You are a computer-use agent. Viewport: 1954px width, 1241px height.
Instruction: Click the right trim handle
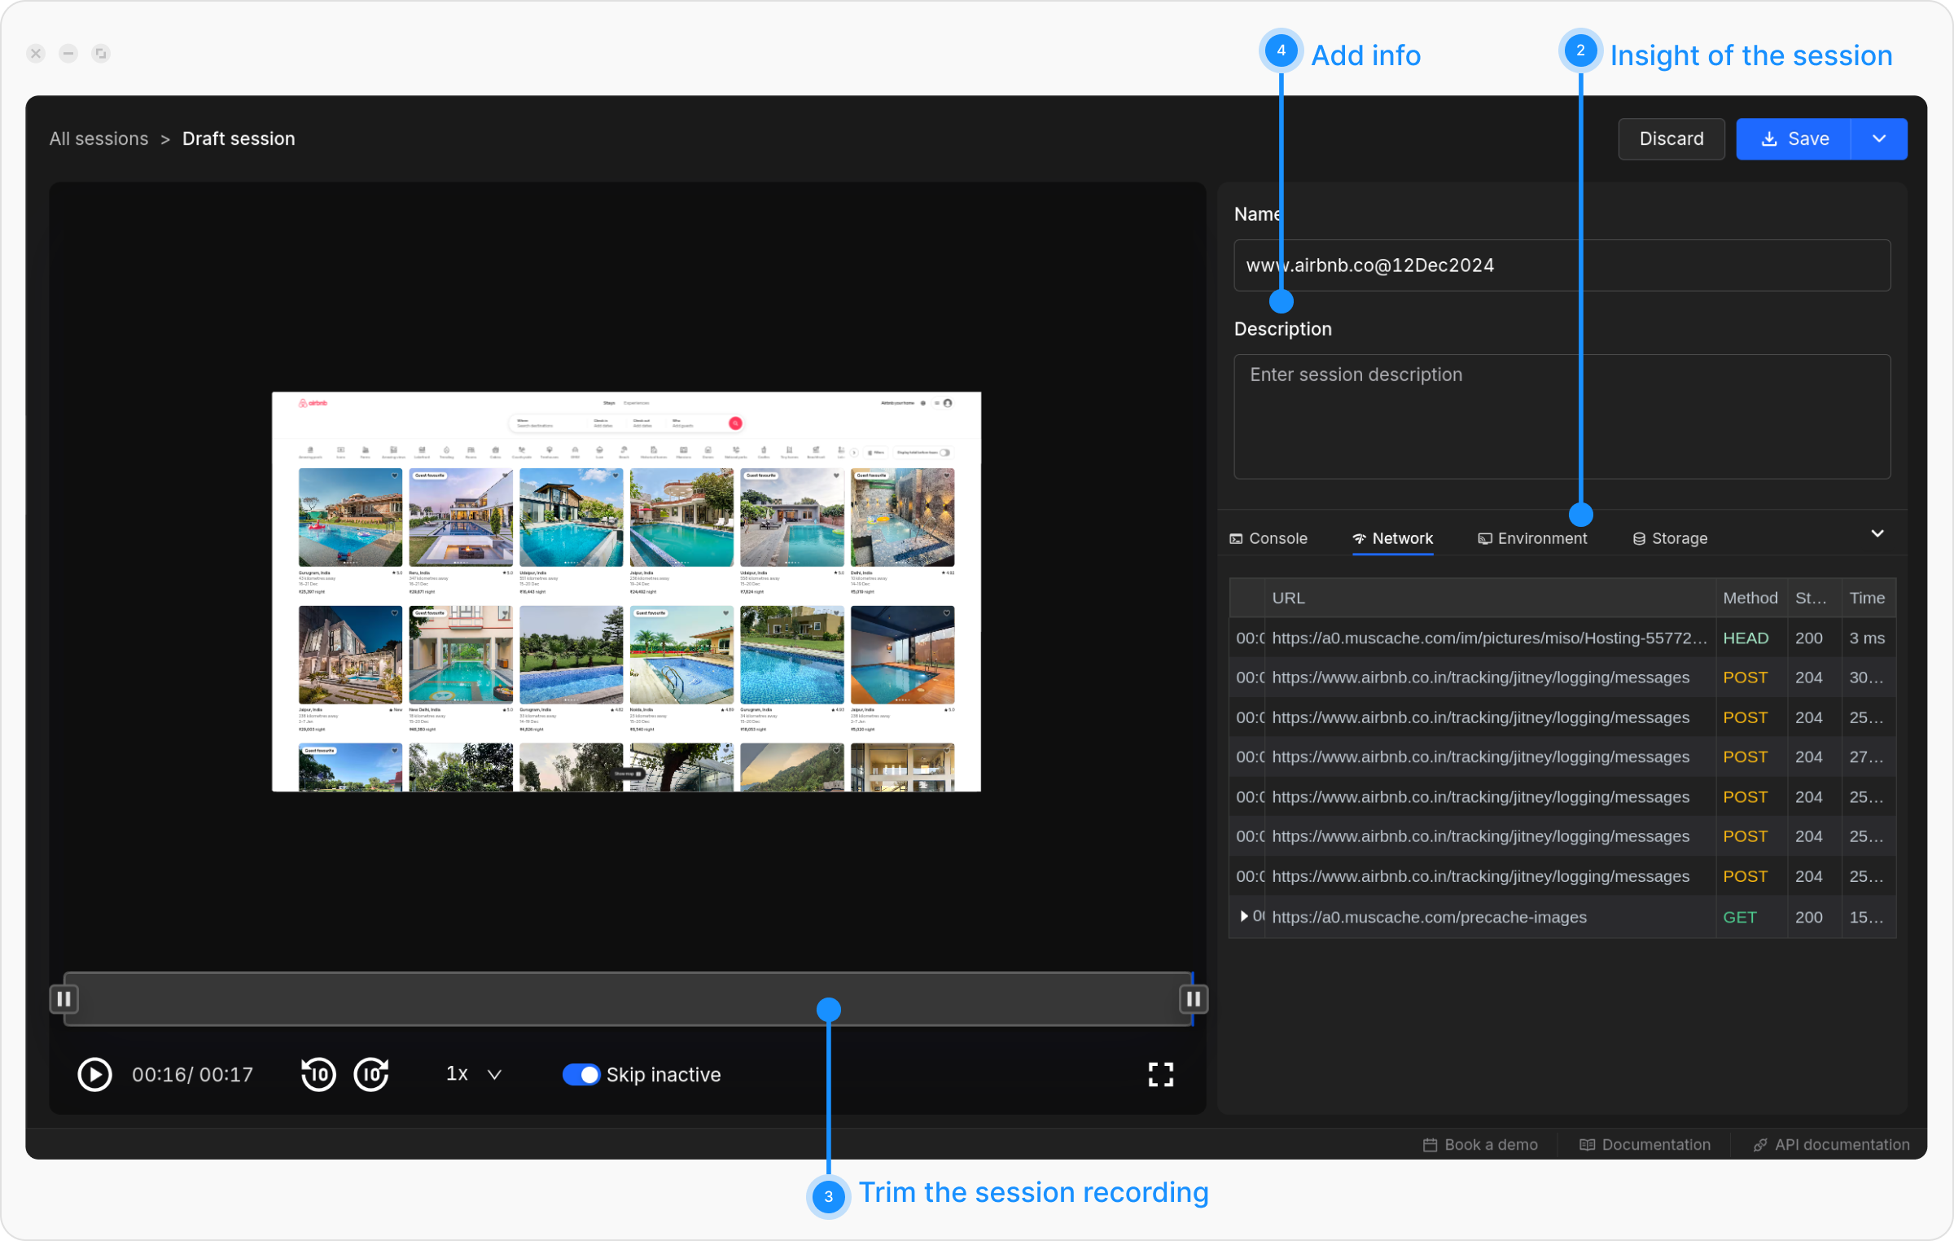(1193, 998)
